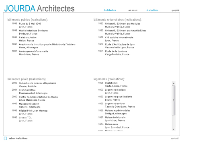The height and width of the screenshot is (145, 221).
Task: Open the Architecture menu item
Action: coord(110,10)
